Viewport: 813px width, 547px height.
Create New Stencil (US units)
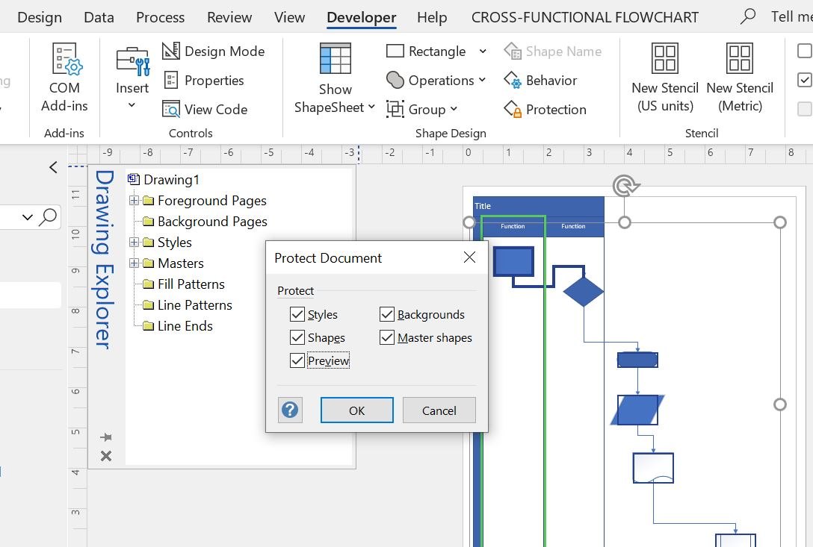[x=665, y=77]
